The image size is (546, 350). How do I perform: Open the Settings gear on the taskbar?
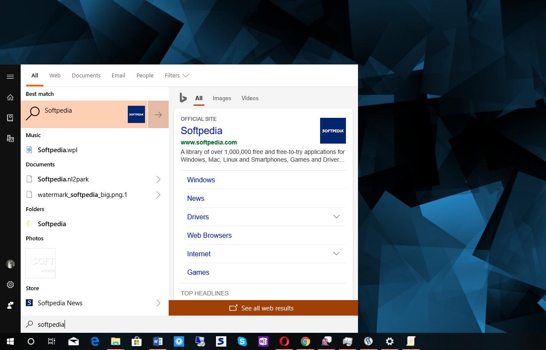click(390, 341)
